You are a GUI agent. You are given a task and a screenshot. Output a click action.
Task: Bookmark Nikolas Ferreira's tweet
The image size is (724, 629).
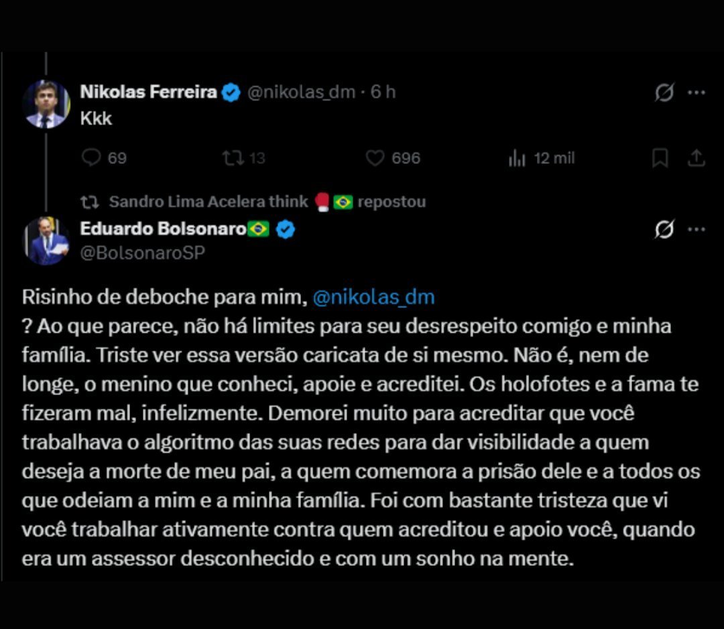(660, 158)
